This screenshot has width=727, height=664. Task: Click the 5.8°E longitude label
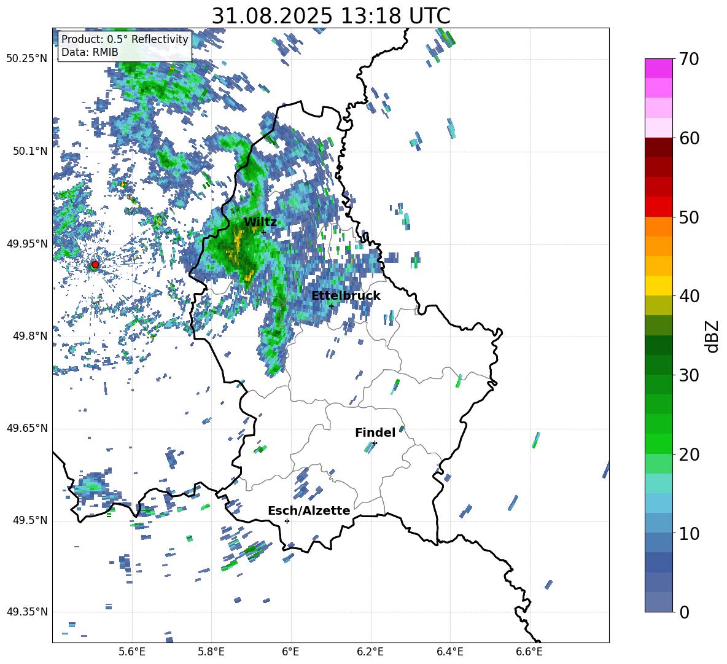[x=211, y=652]
